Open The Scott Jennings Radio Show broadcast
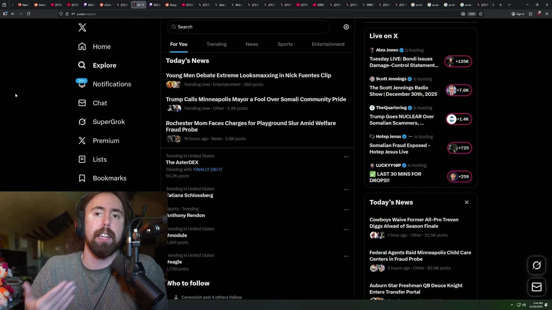This screenshot has height=310, width=552. pyautogui.click(x=403, y=91)
